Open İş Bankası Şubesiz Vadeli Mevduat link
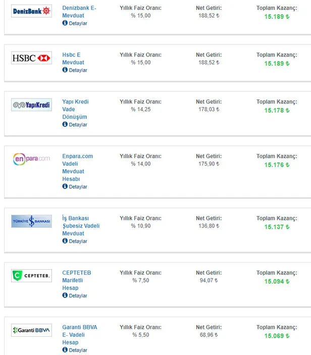The image size is (311, 355). (81, 226)
